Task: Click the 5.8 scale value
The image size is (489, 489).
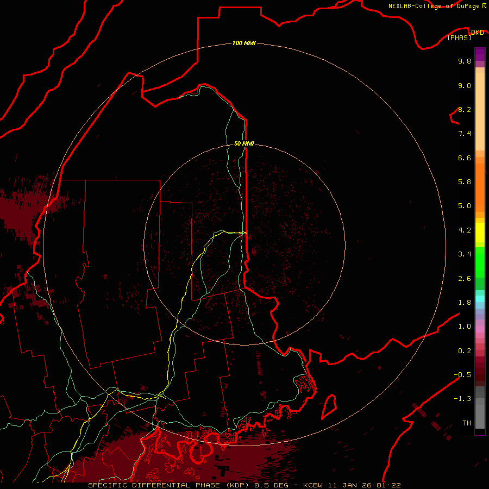Action: tap(465, 181)
